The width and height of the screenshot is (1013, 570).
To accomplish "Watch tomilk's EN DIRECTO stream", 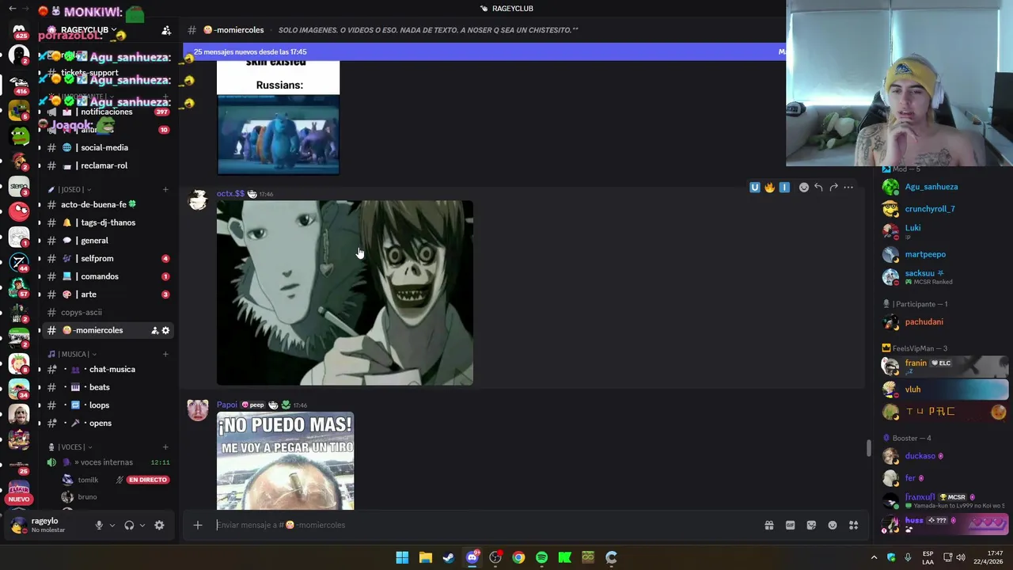I will coord(147,480).
